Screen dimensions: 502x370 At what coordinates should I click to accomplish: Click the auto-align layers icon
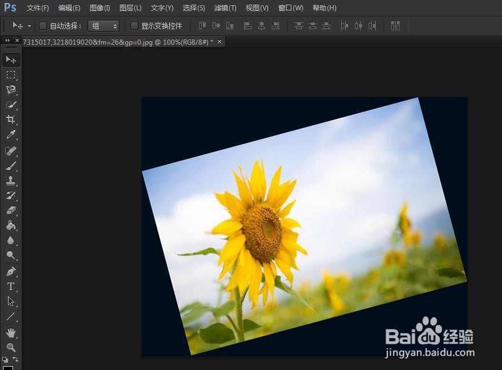(396, 26)
